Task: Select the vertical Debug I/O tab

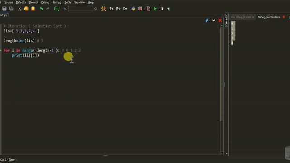Action: click(x=227, y=19)
